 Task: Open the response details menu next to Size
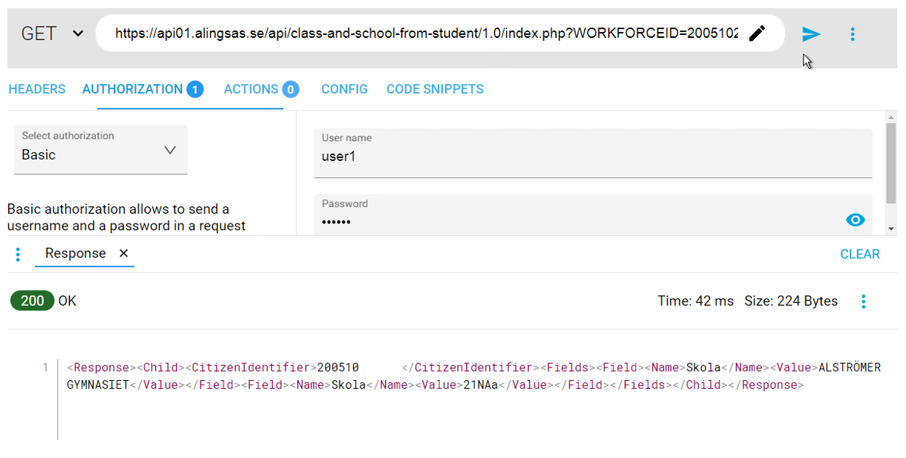tap(863, 301)
